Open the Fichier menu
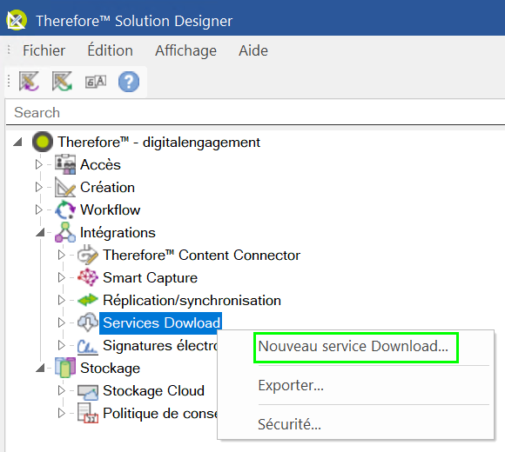The image size is (505, 452). (x=44, y=50)
